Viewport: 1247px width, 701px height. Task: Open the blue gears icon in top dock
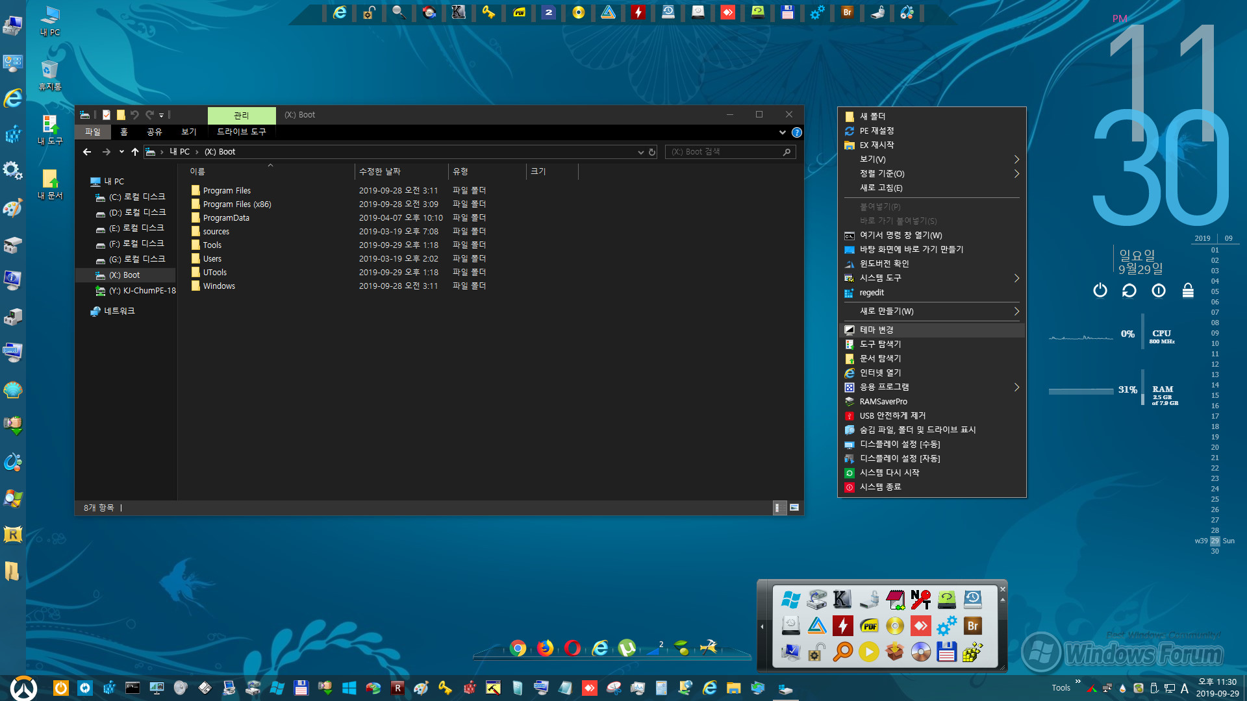tap(817, 12)
